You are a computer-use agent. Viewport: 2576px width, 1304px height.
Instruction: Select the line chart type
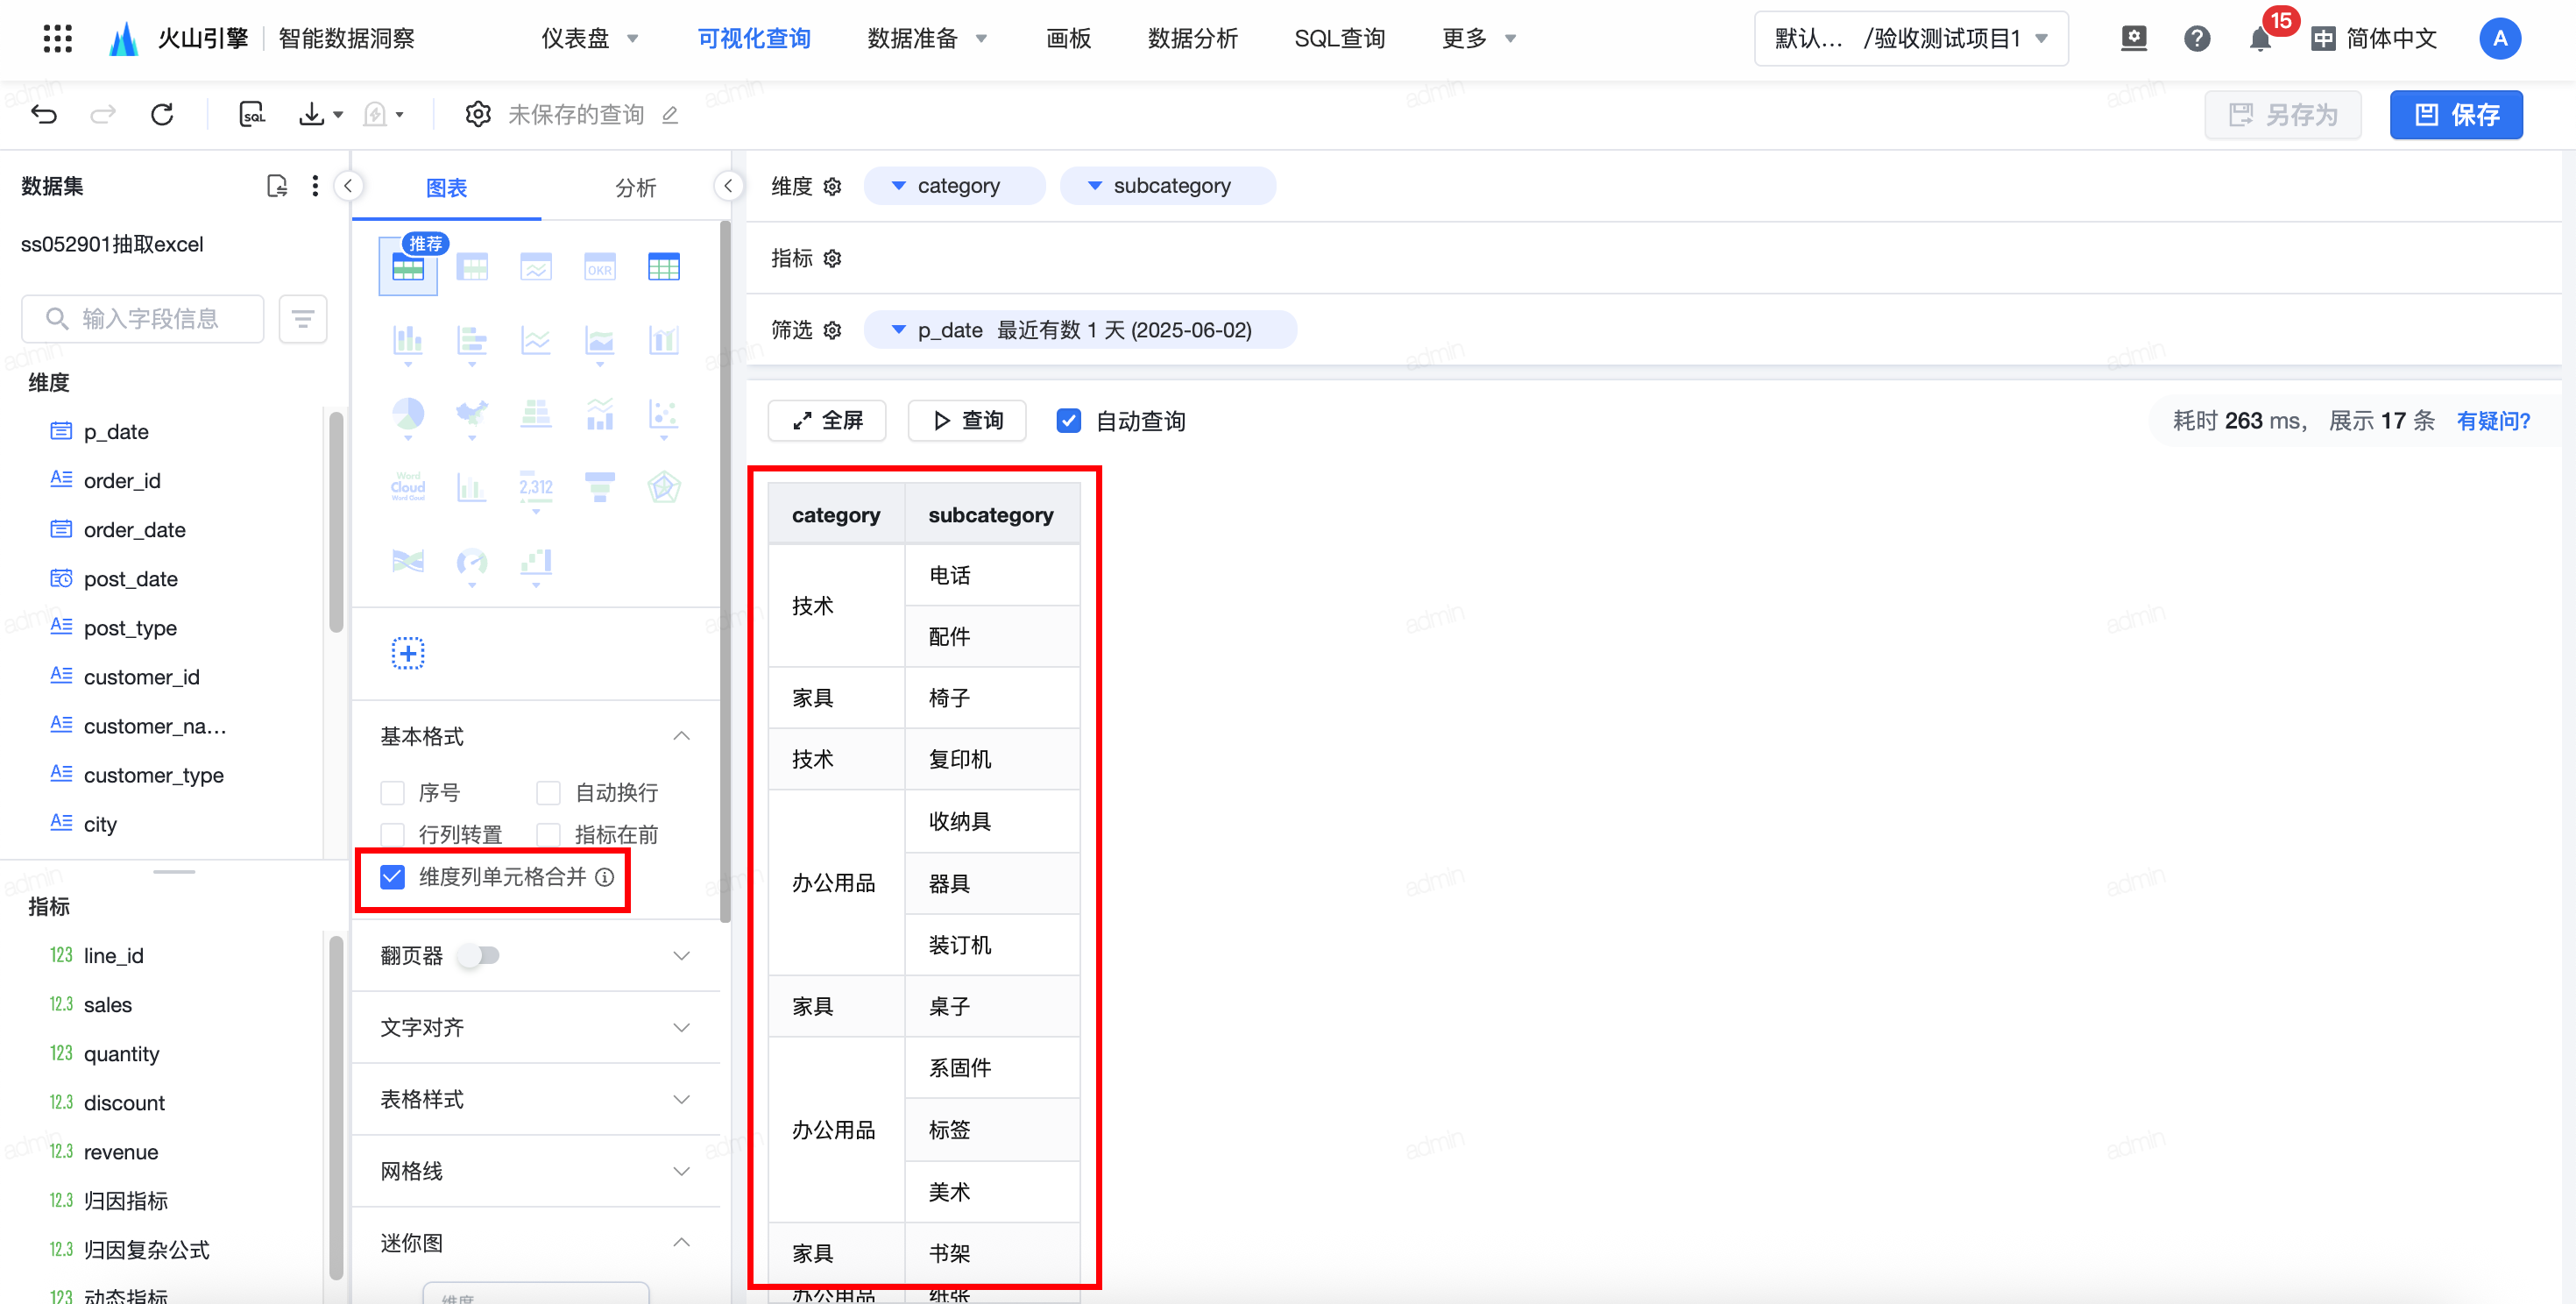pos(536,342)
